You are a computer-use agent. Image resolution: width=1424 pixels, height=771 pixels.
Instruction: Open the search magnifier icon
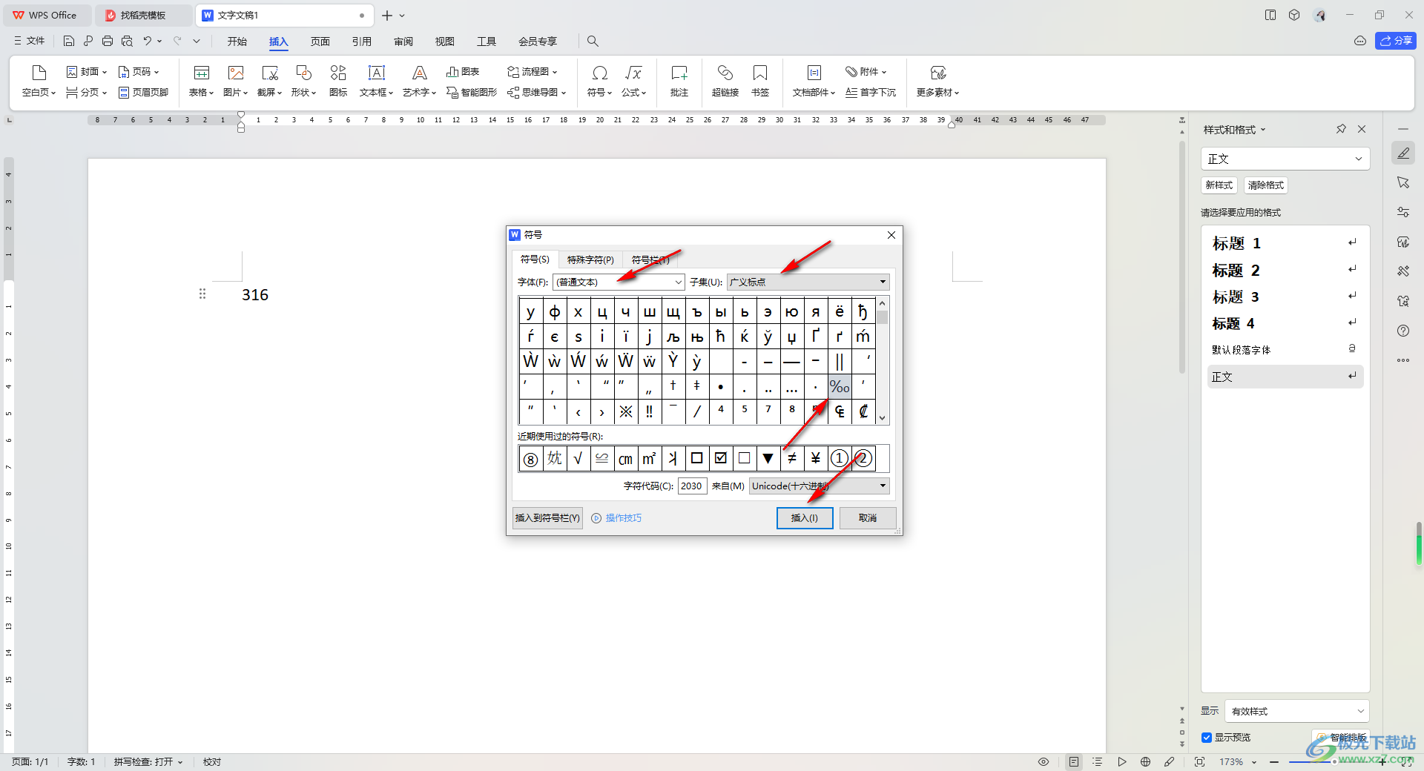[593, 41]
